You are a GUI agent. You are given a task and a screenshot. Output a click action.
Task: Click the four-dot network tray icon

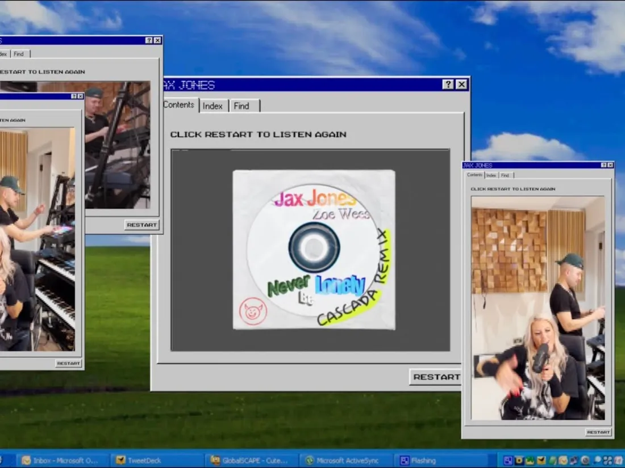pos(607,461)
